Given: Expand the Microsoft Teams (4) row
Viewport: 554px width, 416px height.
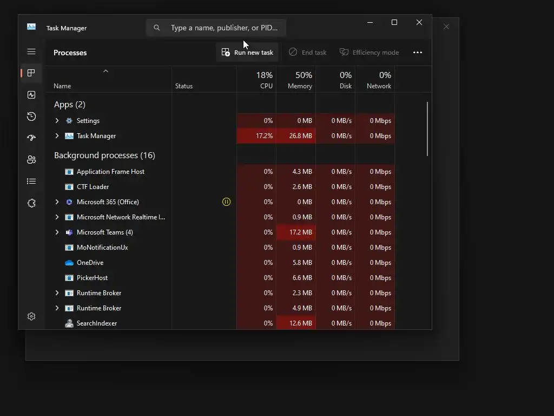Looking at the screenshot, I should pos(57,232).
